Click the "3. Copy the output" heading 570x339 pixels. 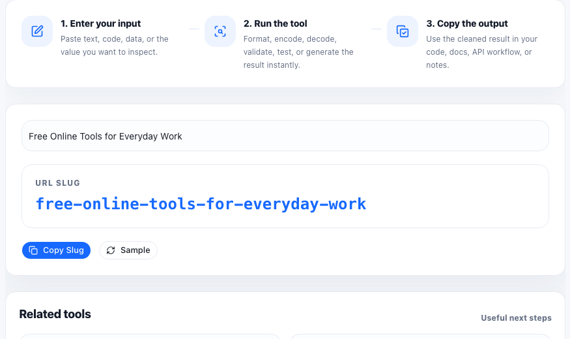467,23
